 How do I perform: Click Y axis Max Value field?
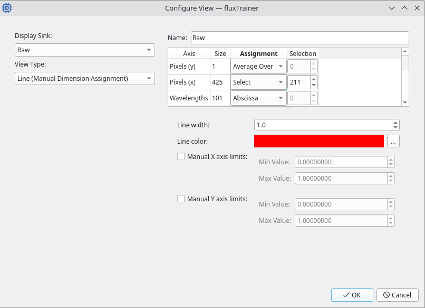coord(341,220)
